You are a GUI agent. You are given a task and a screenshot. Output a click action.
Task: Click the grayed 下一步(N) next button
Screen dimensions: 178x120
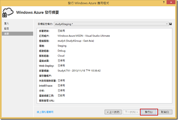[131, 112]
